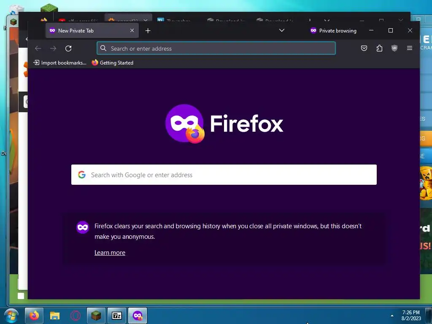Minimize the private Firefox window

(x=371, y=30)
